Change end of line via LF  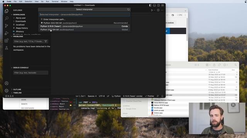pyautogui.click(x=108, y=96)
